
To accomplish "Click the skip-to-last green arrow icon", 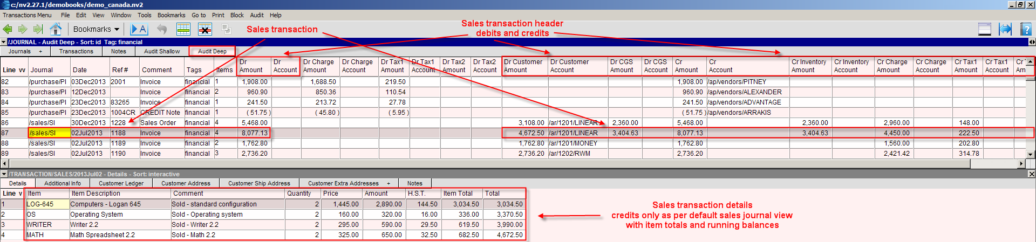I will [x=38, y=29].
